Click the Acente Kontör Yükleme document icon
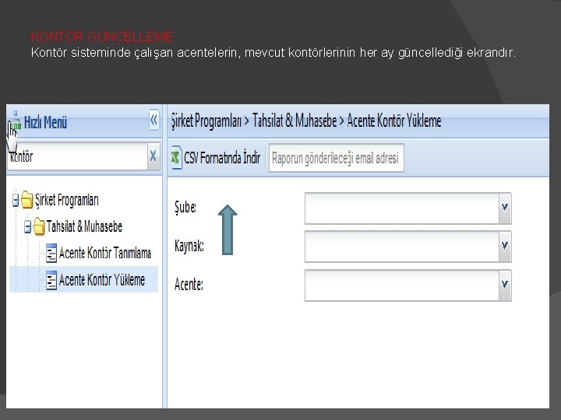This screenshot has width=561, height=420. click(51, 280)
